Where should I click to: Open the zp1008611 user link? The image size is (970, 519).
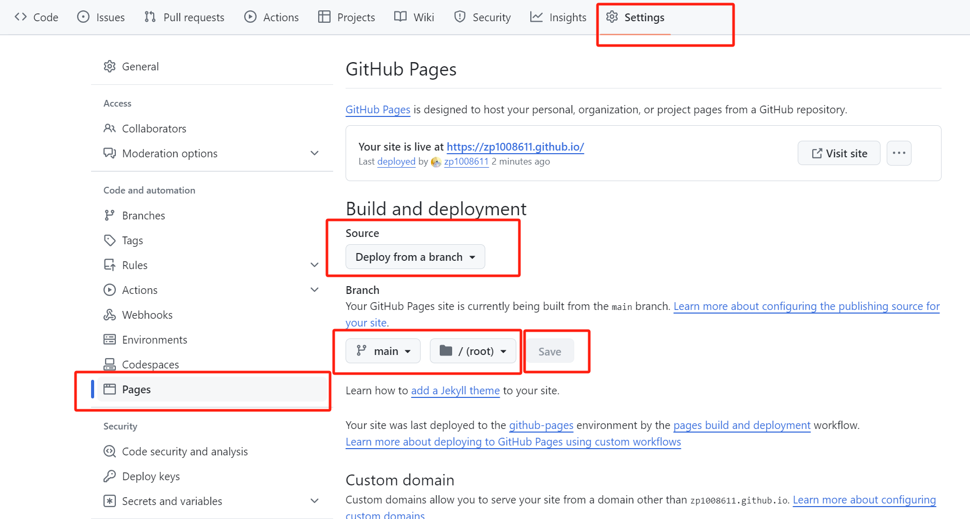point(466,161)
